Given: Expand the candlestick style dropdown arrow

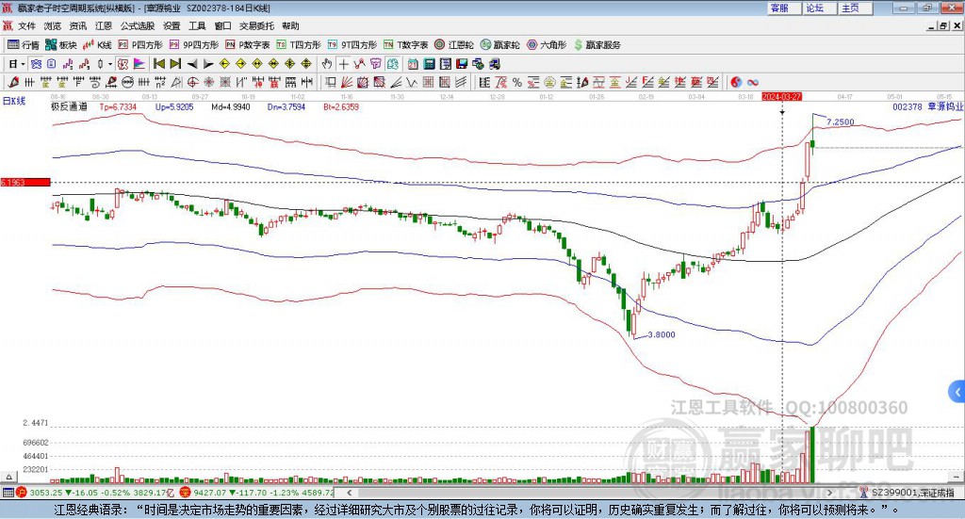Looking at the screenshot, I should tap(110, 64).
